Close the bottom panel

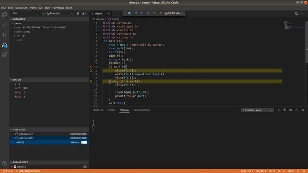click(303, 110)
